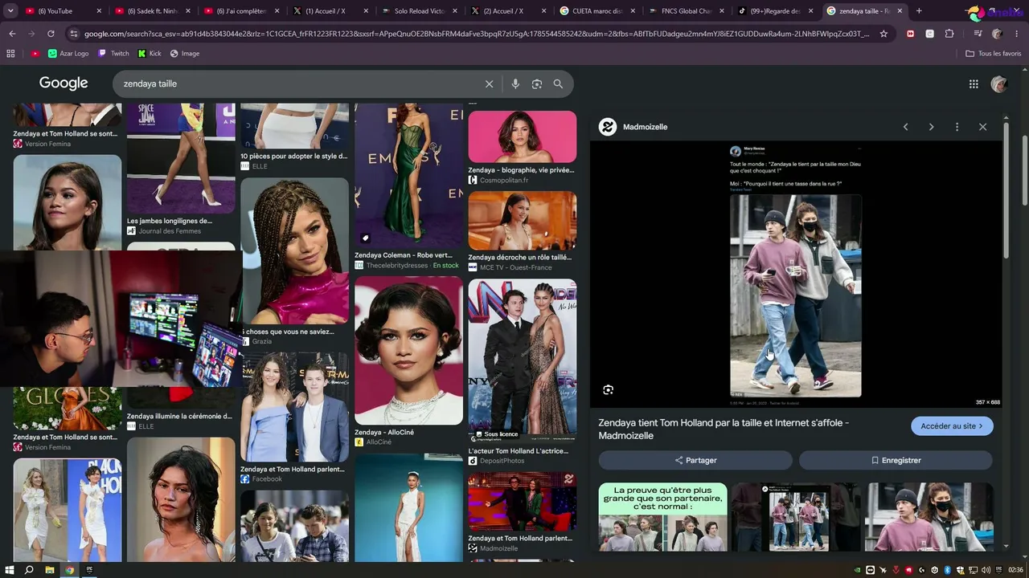Focus the zendaya taille search field

click(297, 83)
